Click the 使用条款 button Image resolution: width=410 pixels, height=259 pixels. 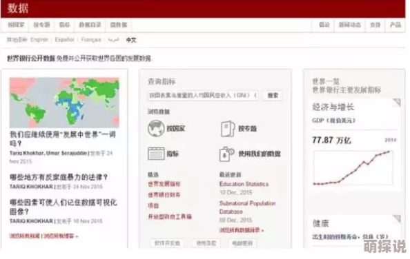point(206,243)
